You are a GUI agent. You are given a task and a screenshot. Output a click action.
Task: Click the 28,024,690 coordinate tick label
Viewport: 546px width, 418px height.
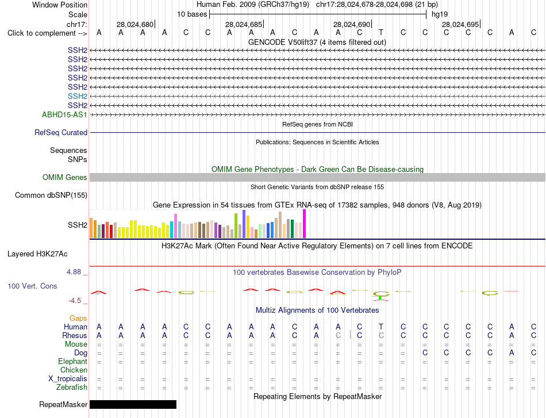352,24
